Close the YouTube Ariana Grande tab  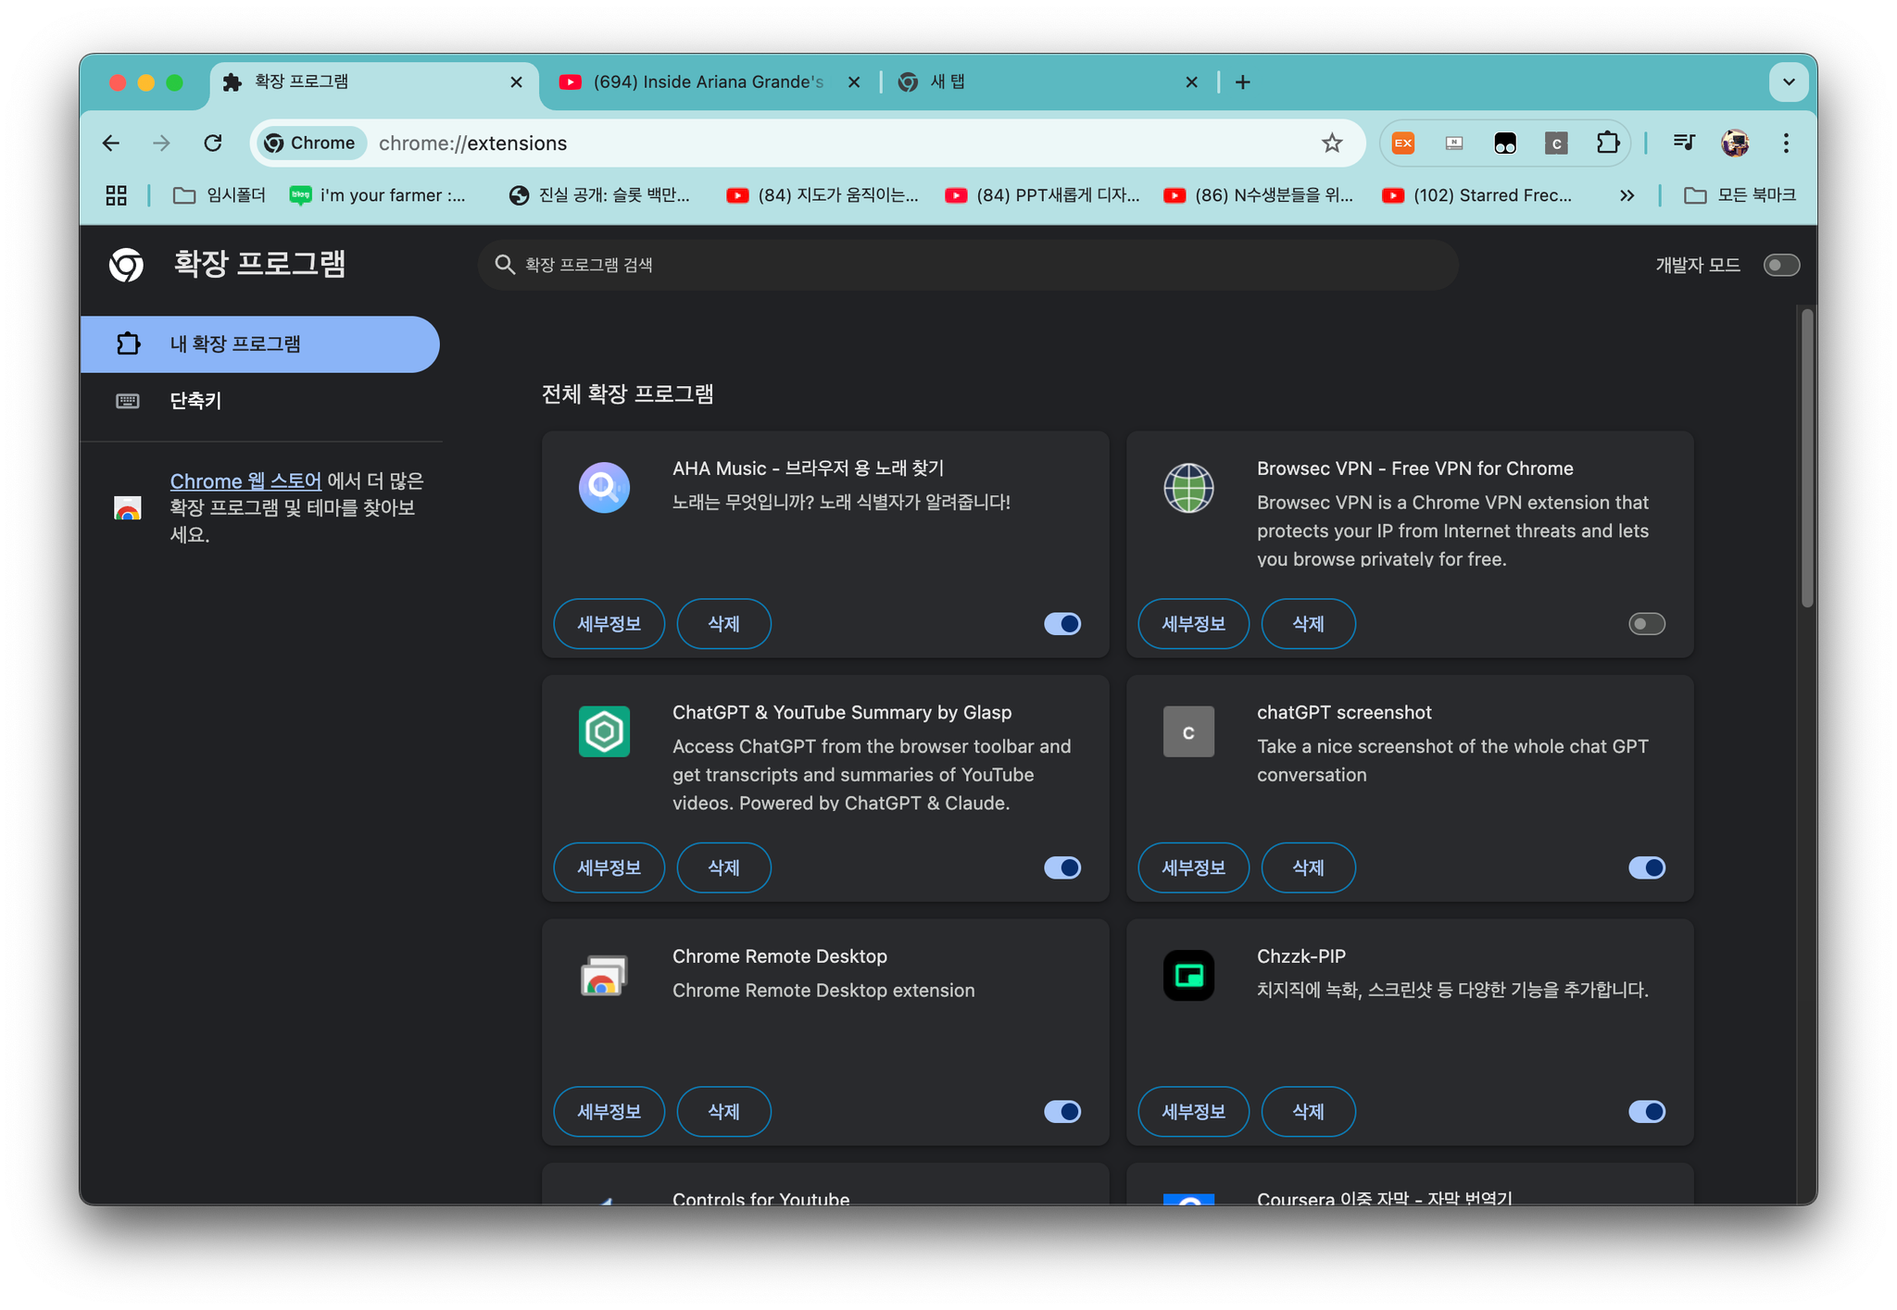point(854,82)
